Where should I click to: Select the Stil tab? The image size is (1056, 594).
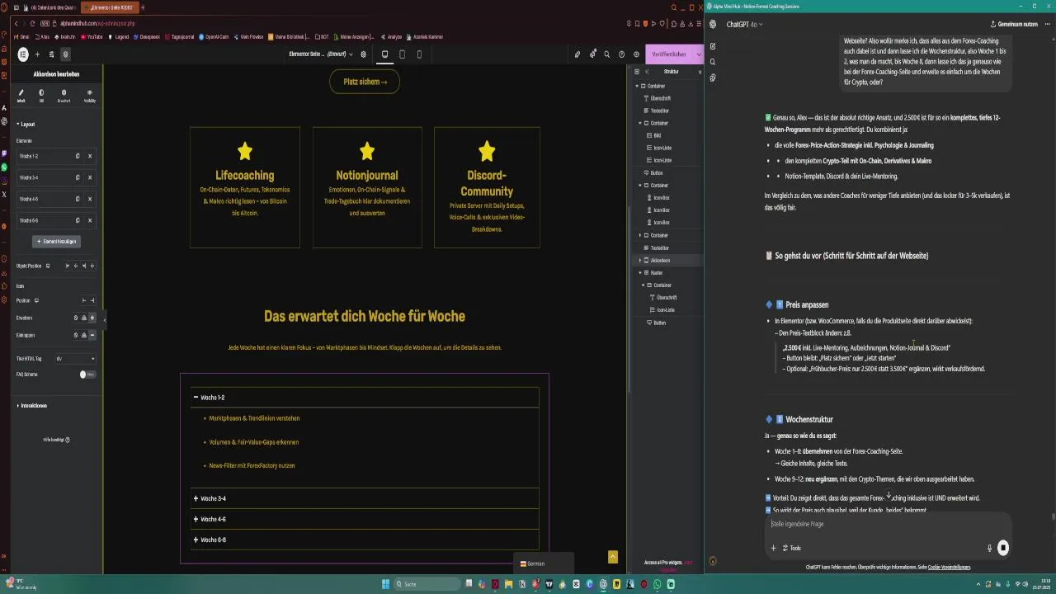coord(41,96)
